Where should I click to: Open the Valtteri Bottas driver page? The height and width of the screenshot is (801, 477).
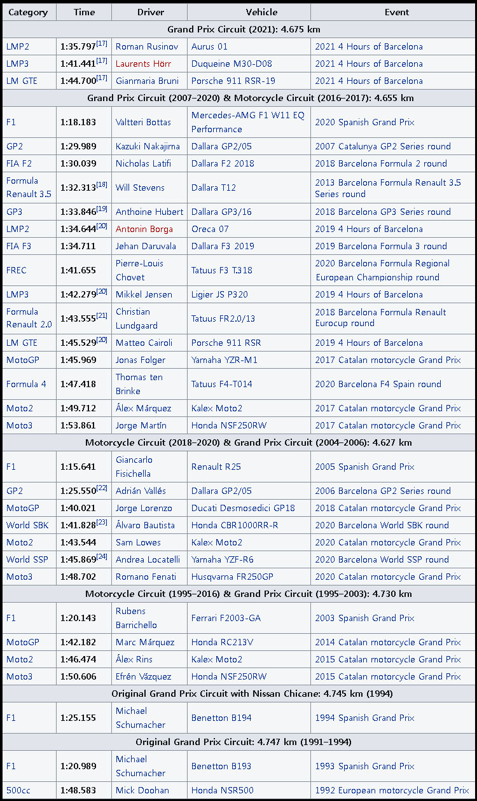[x=143, y=122]
